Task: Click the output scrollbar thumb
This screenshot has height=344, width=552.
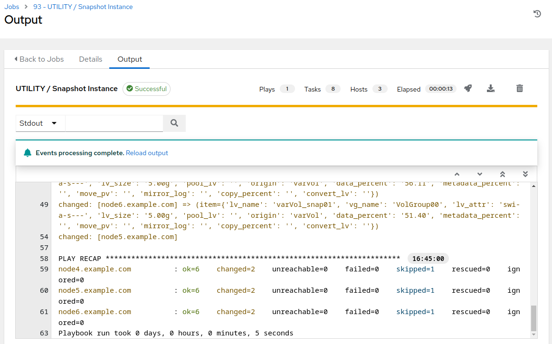Action: tap(533, 317)
